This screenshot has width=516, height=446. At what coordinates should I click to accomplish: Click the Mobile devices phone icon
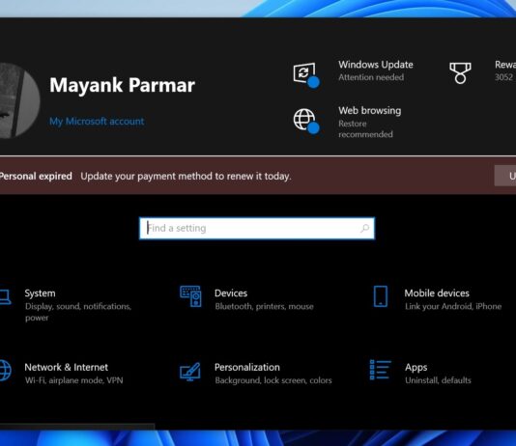tap(381, 296)
